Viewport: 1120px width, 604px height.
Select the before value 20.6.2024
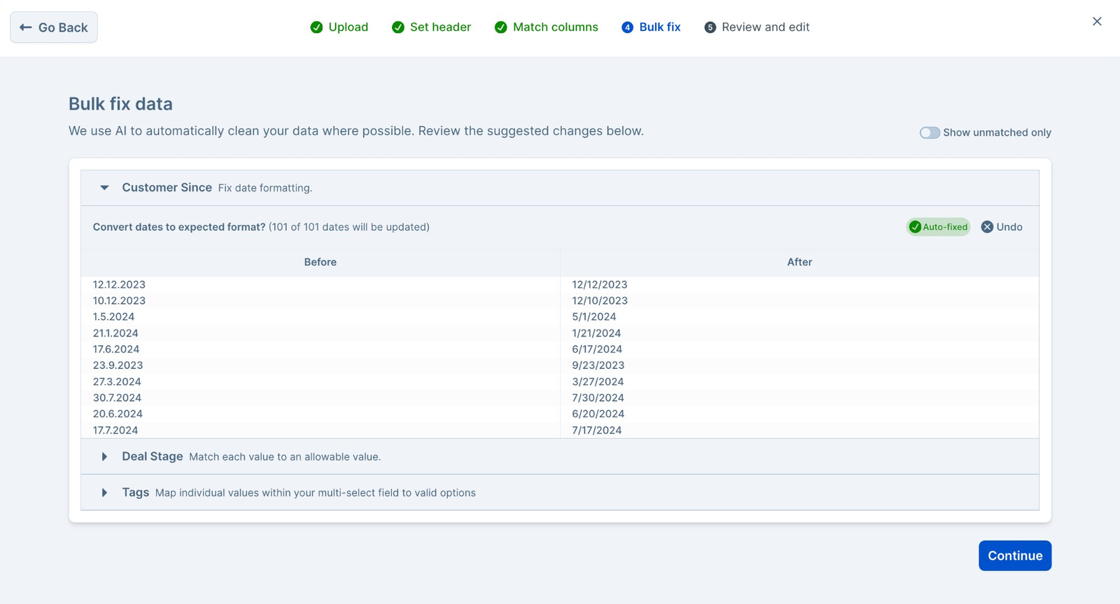[x=118, y=414]
